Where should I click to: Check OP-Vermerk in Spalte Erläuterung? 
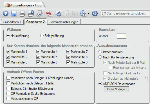8,94
